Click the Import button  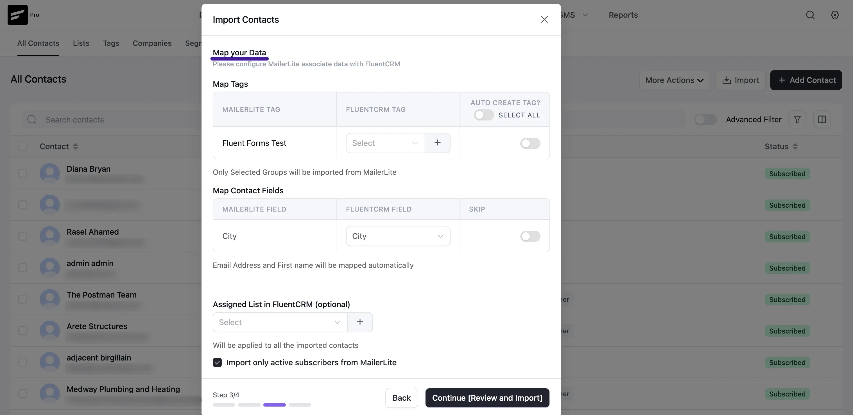point(740,80)
